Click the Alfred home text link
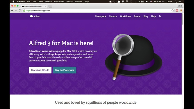The width and height of the screenshot is (194, 109). (x=37, y=16)
